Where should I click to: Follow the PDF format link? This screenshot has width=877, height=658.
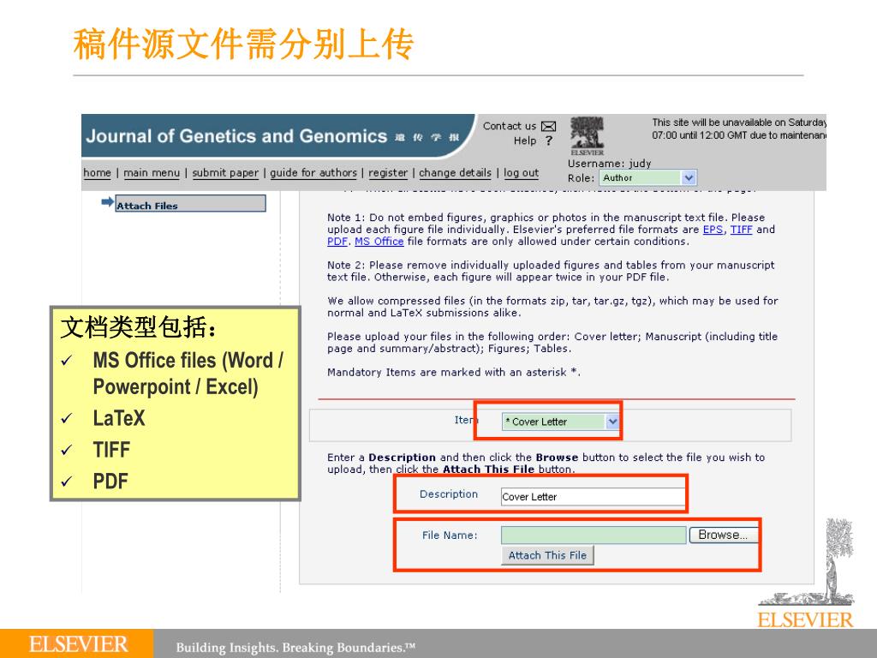(x=337, y=241)
